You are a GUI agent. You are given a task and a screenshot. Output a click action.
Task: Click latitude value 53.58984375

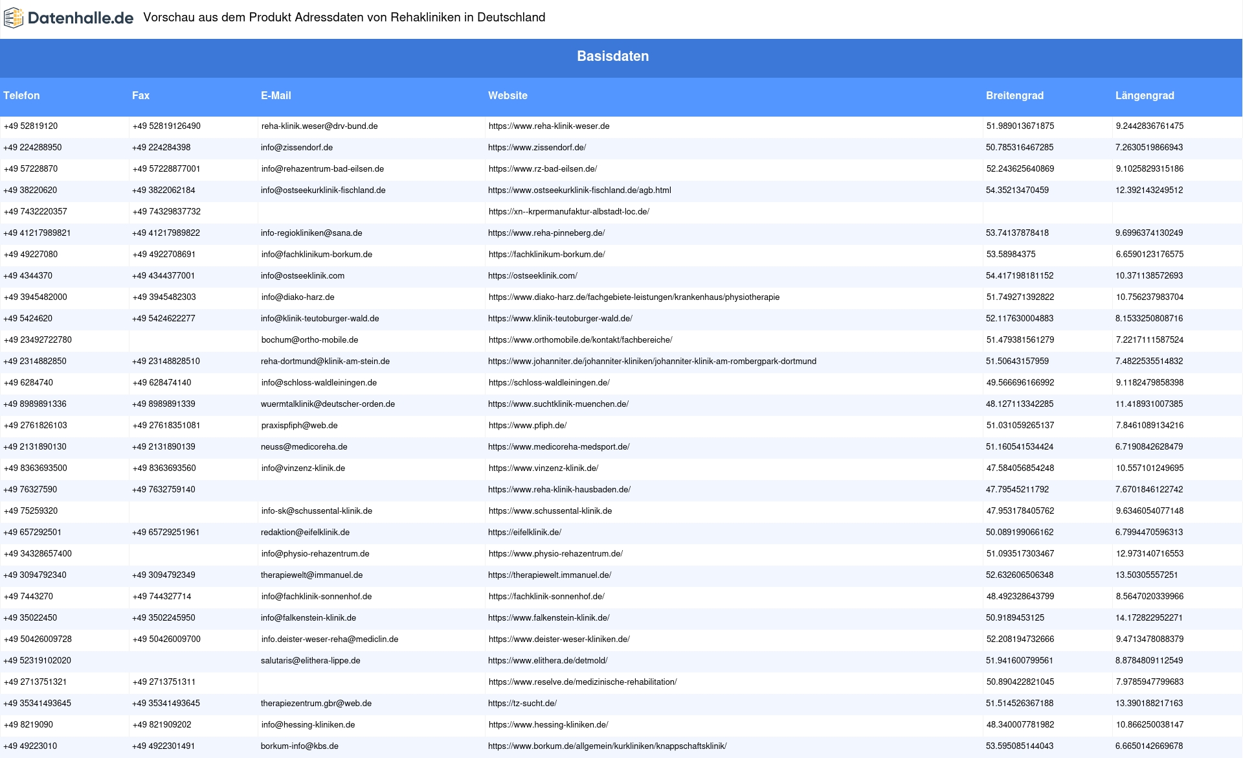1011,255
